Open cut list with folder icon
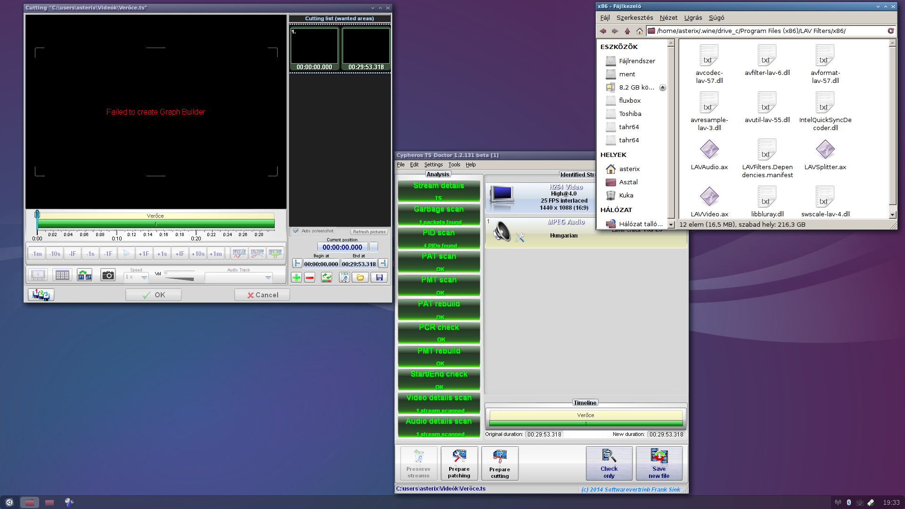905x509 pixels. point(361,278)
